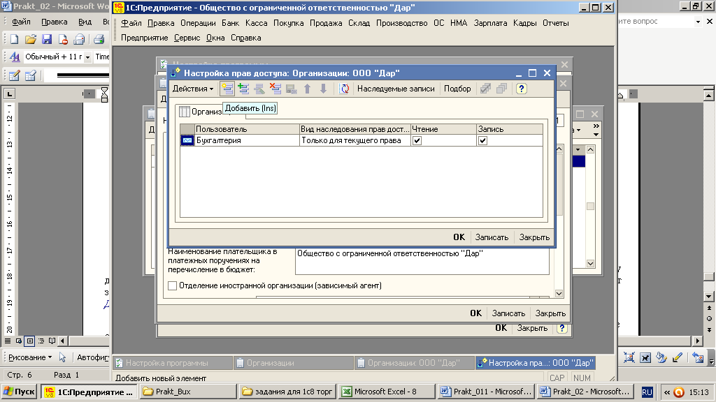This screenshot has height=402, width=716.
Task: Click the plaintiff name field with Общество с ограниченной ответственностью
Action: [x=422, y=261]
